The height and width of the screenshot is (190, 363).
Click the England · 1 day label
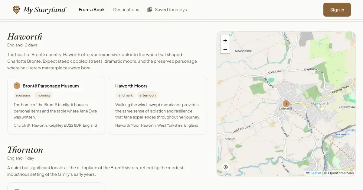[21, 158]
